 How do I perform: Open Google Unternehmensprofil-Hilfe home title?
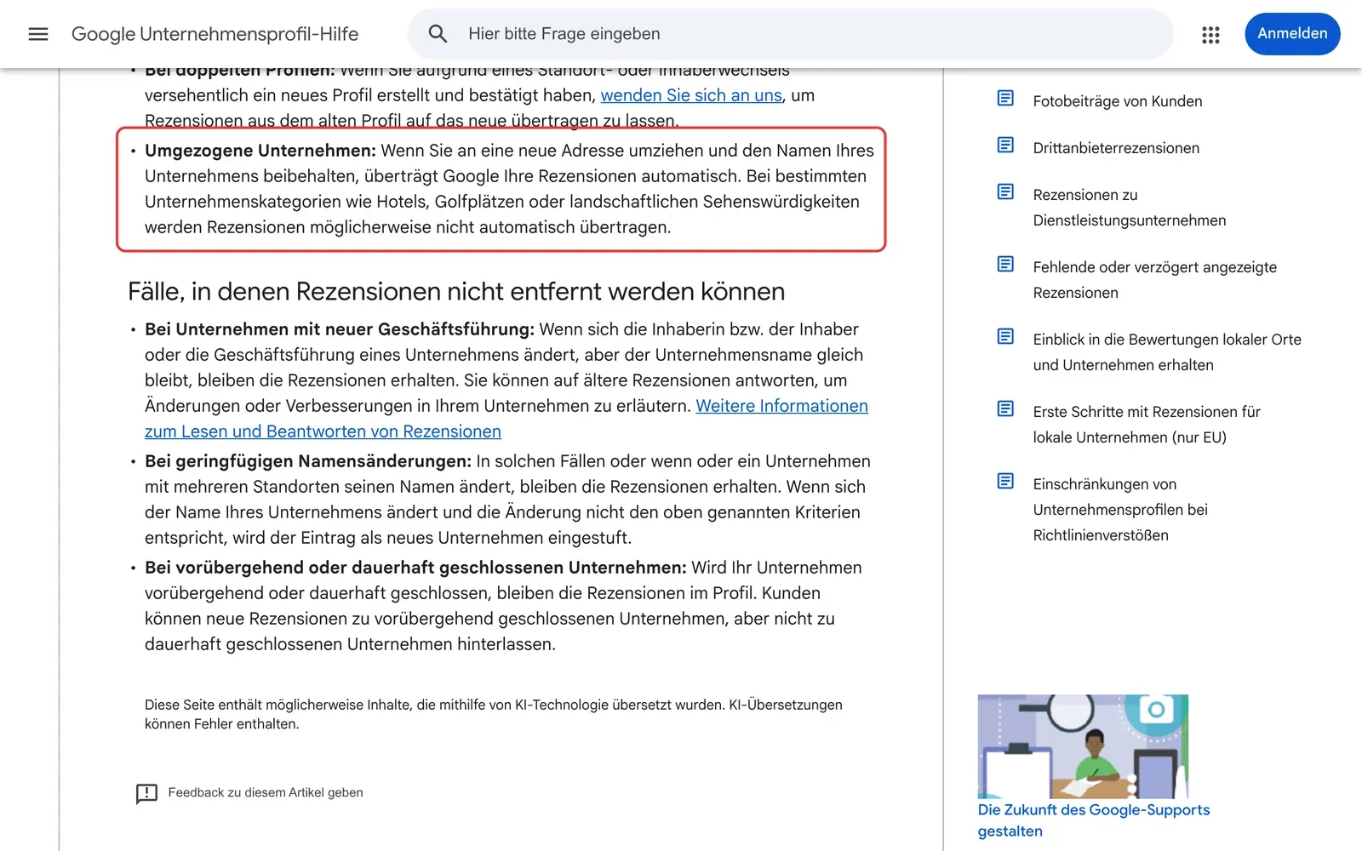tap(215, 34)
